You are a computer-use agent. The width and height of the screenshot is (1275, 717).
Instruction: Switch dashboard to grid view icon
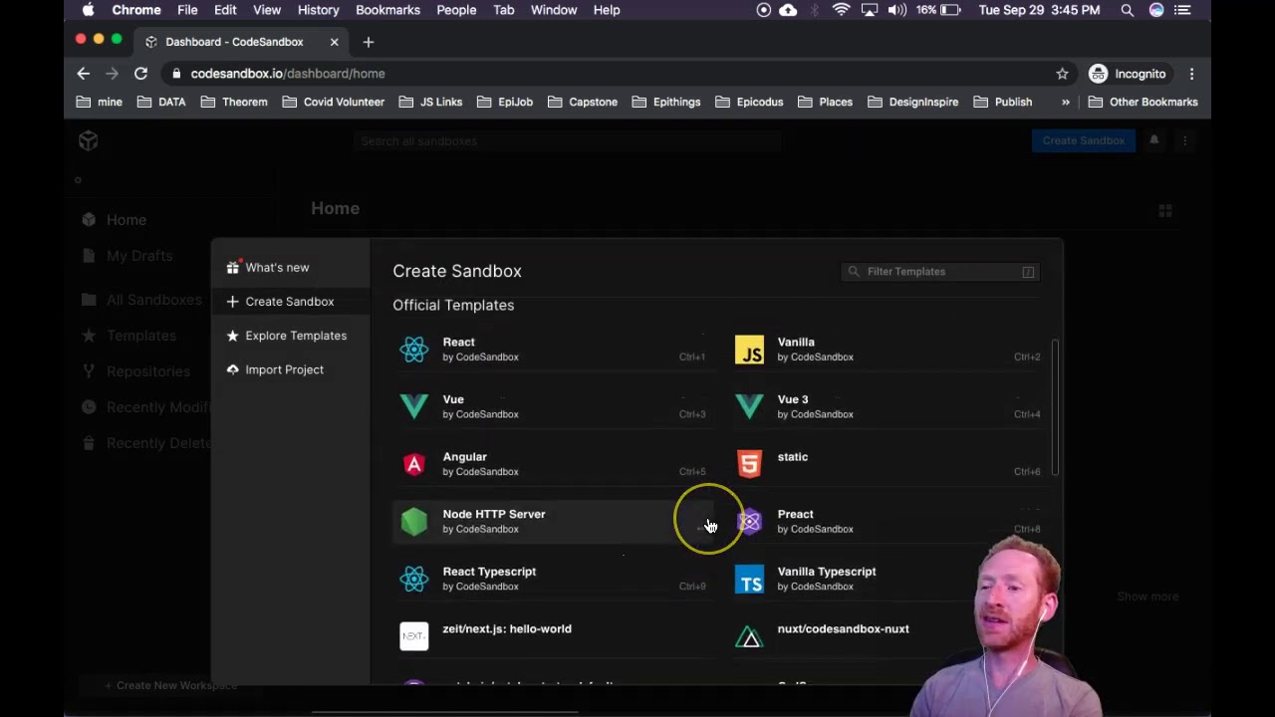[x=1164, y=210]
